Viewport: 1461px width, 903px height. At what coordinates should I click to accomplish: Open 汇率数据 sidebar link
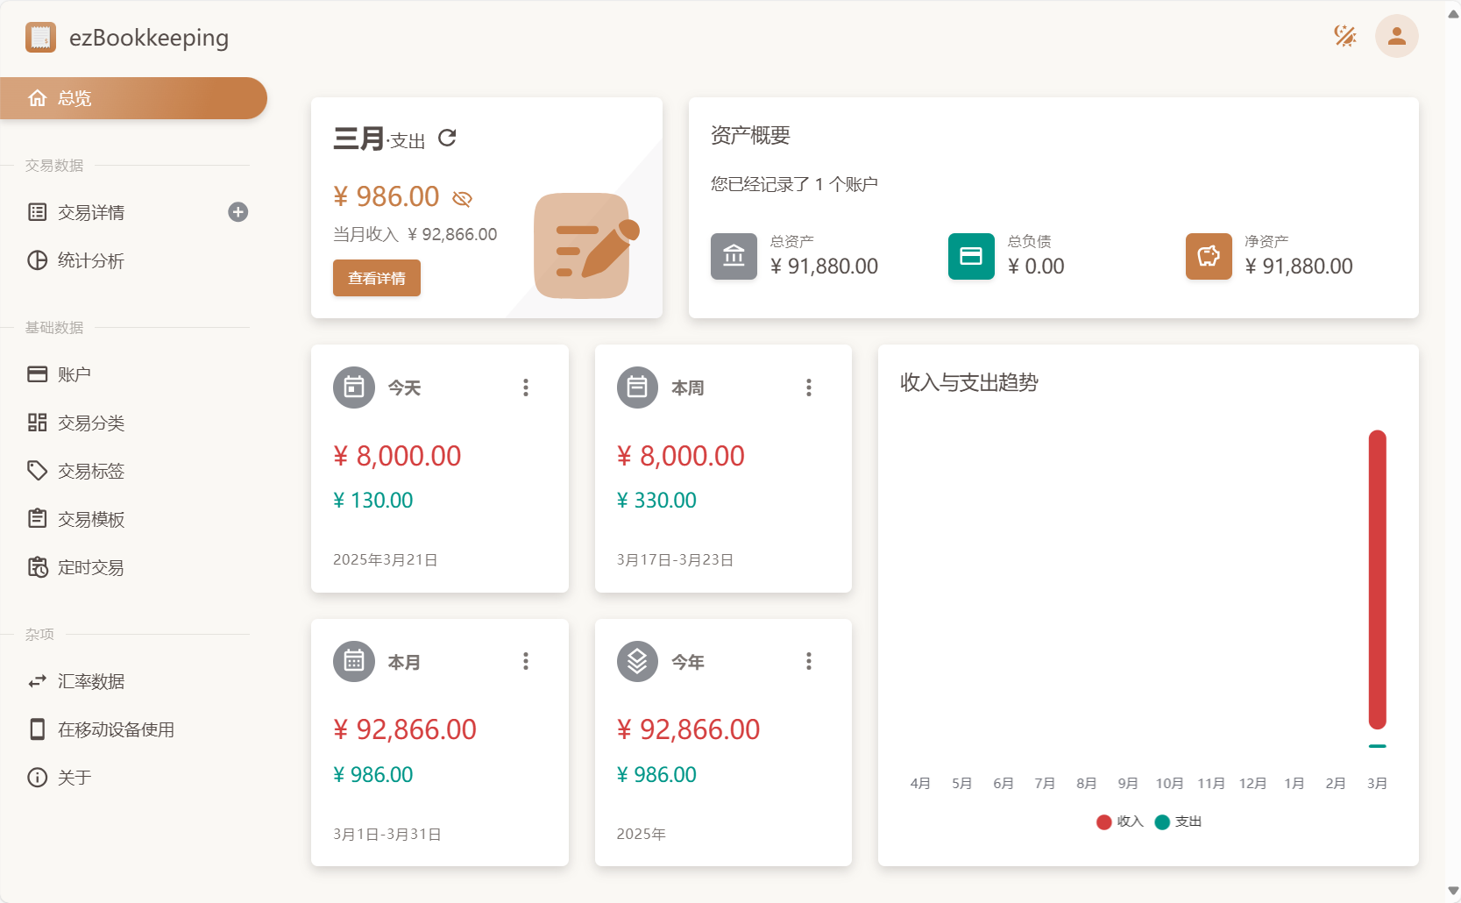(x=91, y=681)
